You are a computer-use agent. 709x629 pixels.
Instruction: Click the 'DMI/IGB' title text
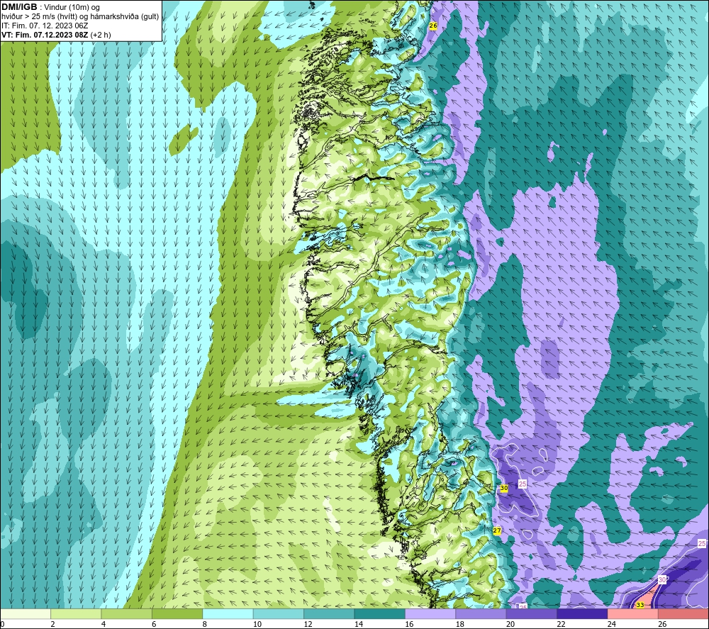pos(19,7)
